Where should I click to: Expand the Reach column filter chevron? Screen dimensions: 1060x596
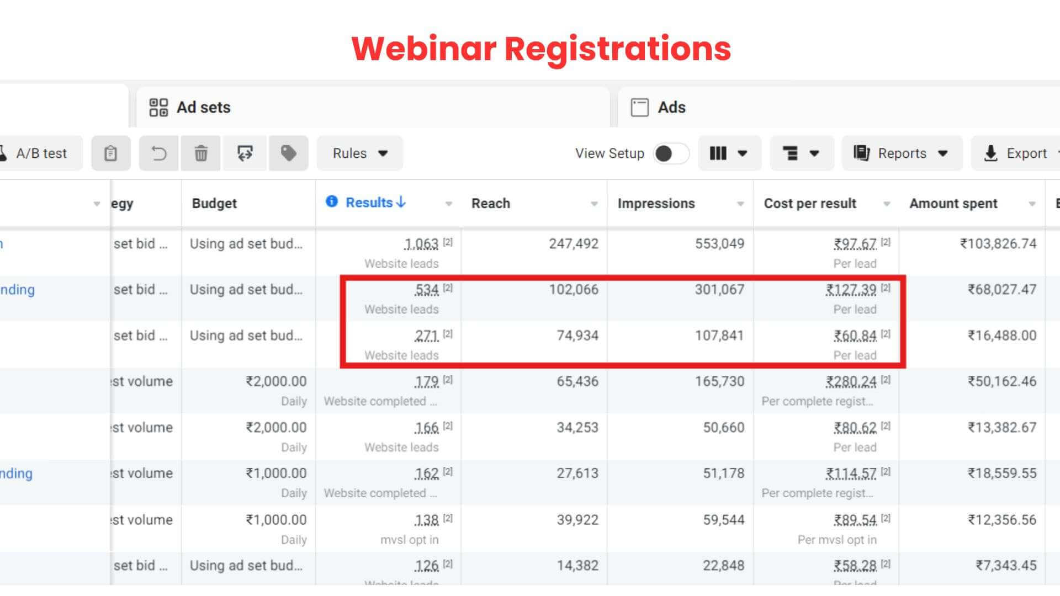click(594, 204)
